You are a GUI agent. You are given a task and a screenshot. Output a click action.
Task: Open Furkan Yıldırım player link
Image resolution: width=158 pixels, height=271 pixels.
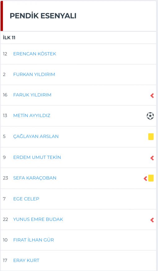(x=34, y=74)
